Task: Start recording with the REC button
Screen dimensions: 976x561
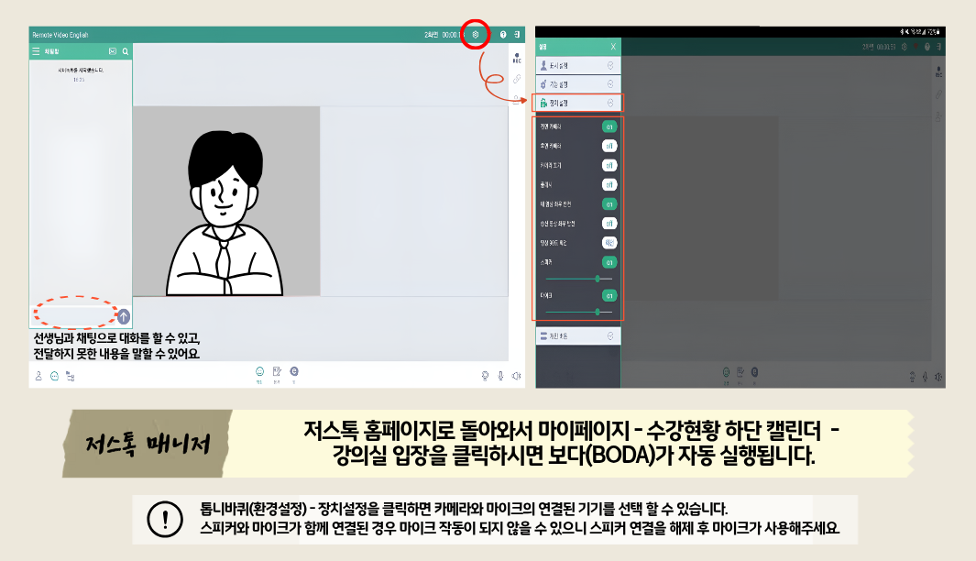Action: pos(516,57)
